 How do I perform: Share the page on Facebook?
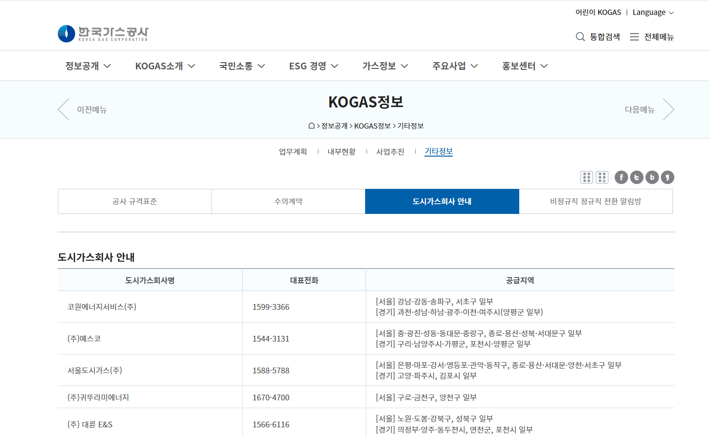click(621, 177)
